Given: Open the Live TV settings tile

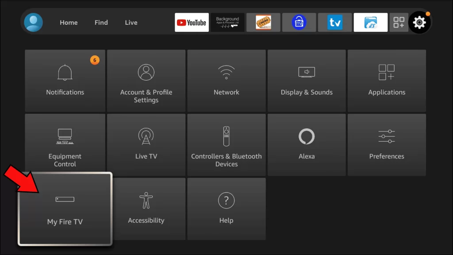Looking at the screenshot, I should click(x=146, y=145).
